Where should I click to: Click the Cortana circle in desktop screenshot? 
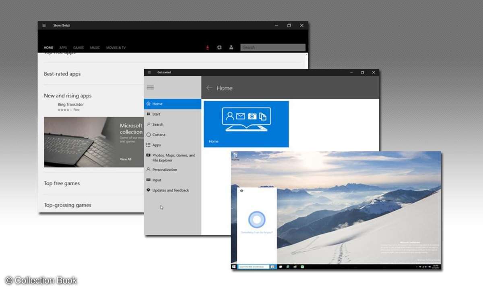point(256,220)
